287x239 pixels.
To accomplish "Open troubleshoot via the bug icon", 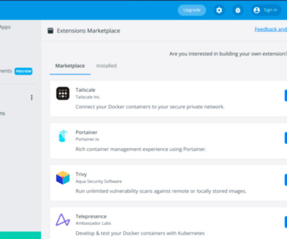I will [238, 10].
